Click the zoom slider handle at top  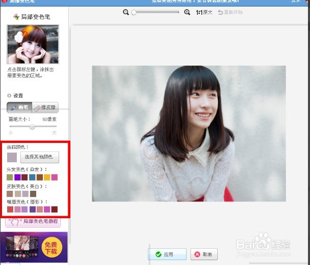134,12
